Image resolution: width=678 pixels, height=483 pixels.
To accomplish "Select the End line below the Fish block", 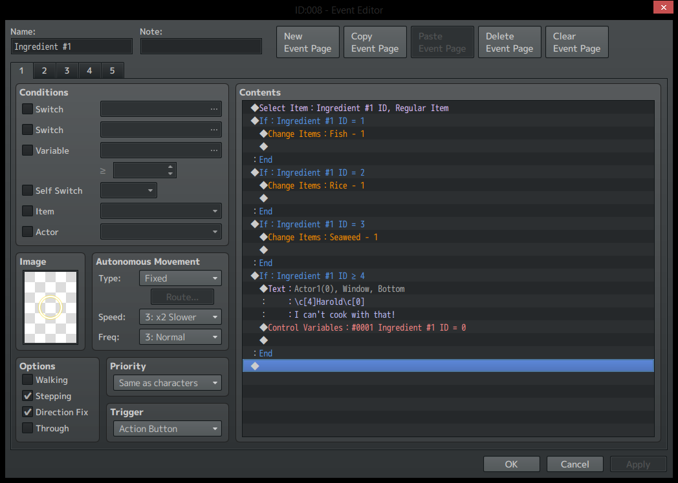I will point(448,159).
